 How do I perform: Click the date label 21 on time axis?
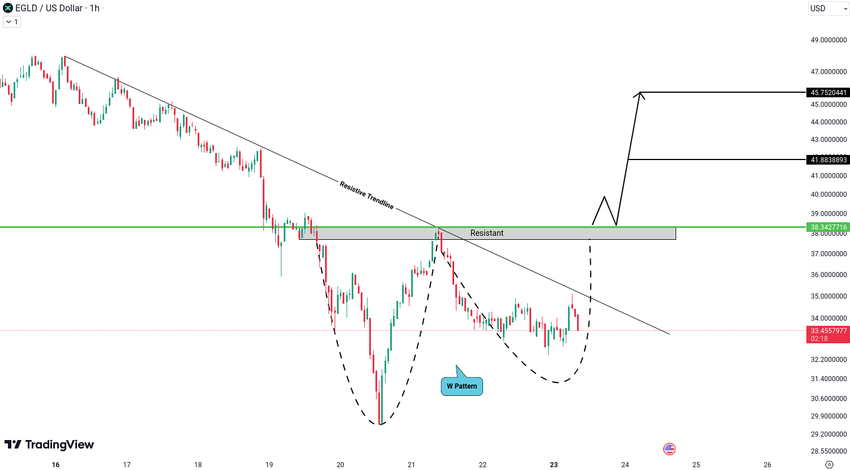[411, 465]
